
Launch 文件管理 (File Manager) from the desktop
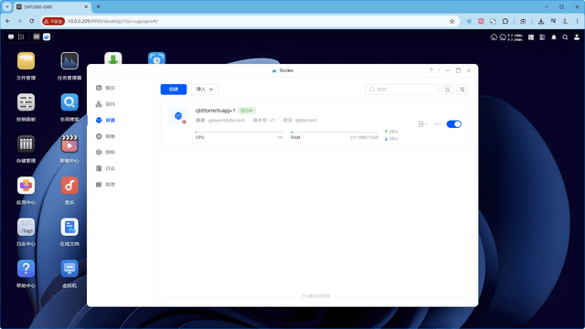click(x=26, y=66)
